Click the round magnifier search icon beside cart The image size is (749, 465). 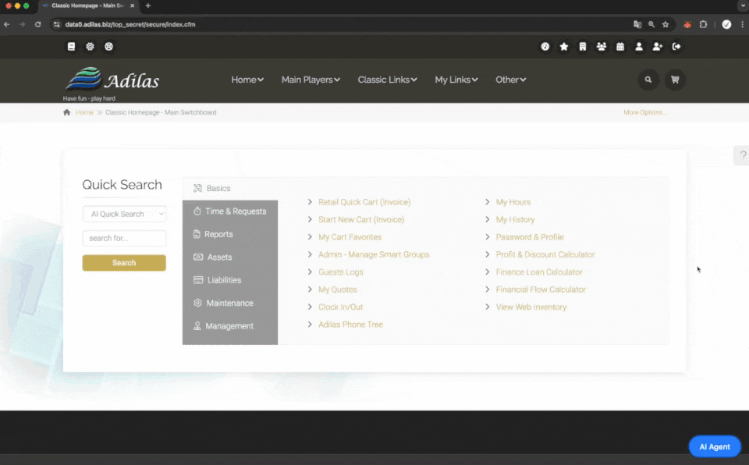[x=648, y=80]
